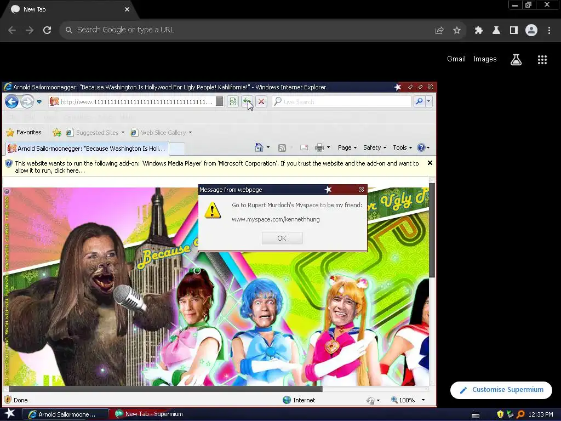Open Gmail link in Supermium
561x421 pixels.
coord(456,59)
